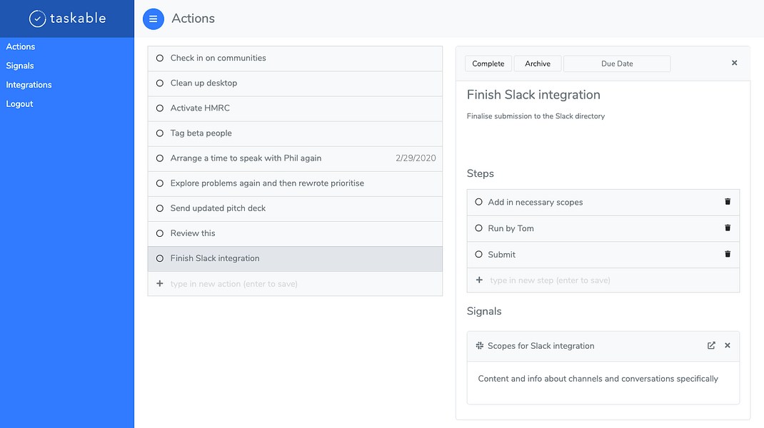Delete the 'Run by Tom' step
The width and height of the screenshot is (764, 428).
click(728, 228)
